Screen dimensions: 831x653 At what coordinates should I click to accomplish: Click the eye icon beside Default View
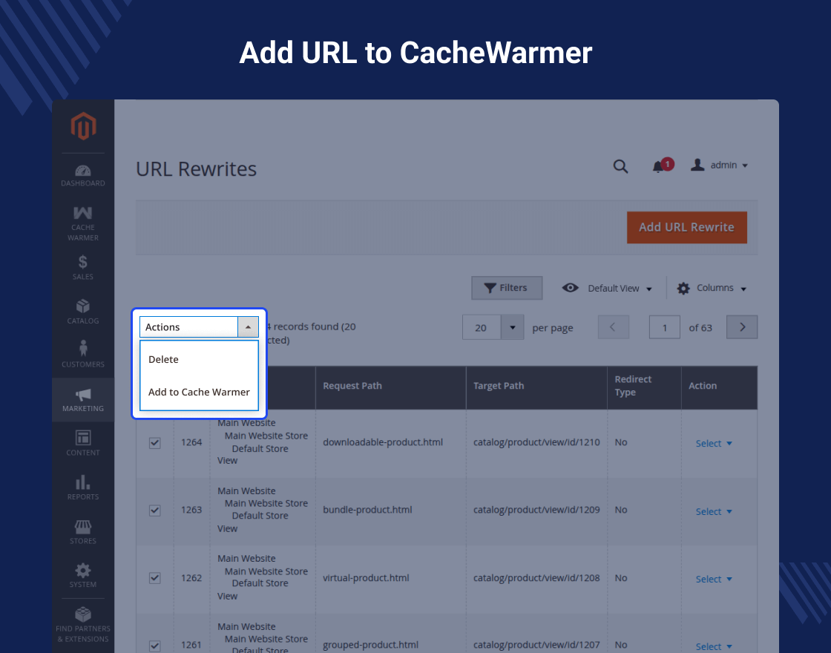pos(571,288)
